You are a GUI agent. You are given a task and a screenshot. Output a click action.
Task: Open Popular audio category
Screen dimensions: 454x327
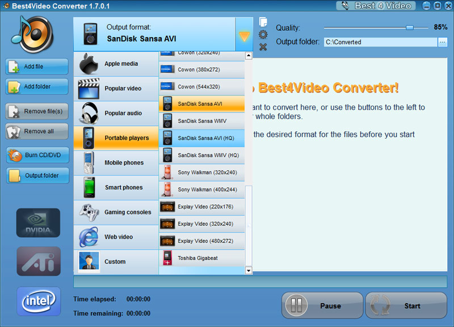(x=116, y=113)
